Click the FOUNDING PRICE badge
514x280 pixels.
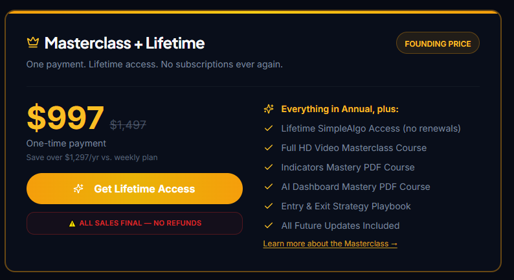point(438,43)
